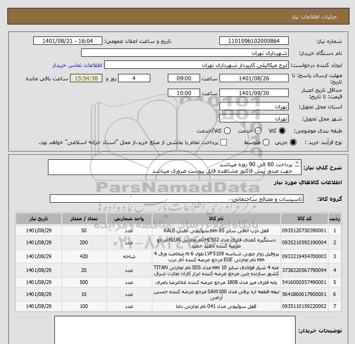Click the استان محل تحویل field
This screenshot has width=355, height=344.
coord(254,106)
